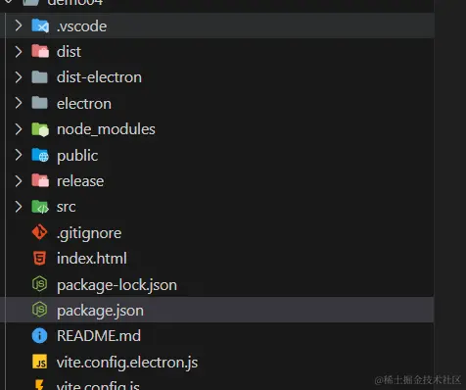Expand the electron folder chevron
Viewport: 466px width, 390px height.
coord(19,103)
